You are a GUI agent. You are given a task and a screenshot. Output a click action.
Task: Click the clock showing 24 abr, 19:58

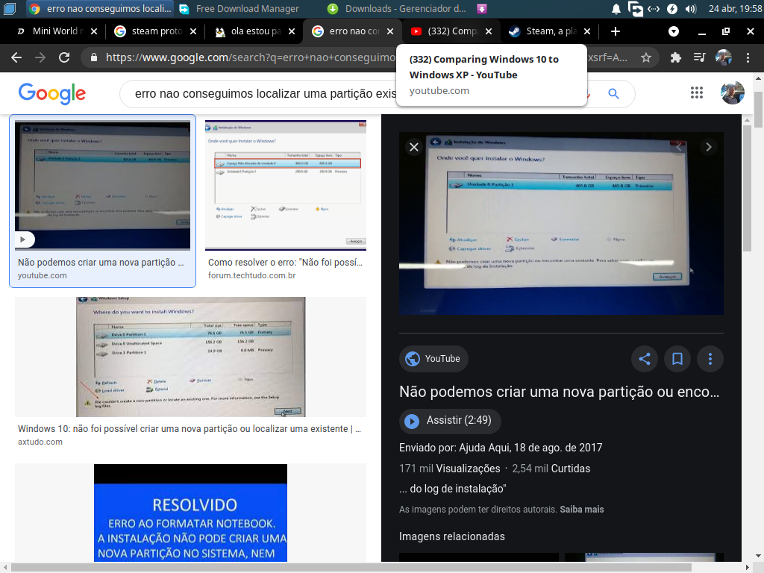tap(735, 9)
